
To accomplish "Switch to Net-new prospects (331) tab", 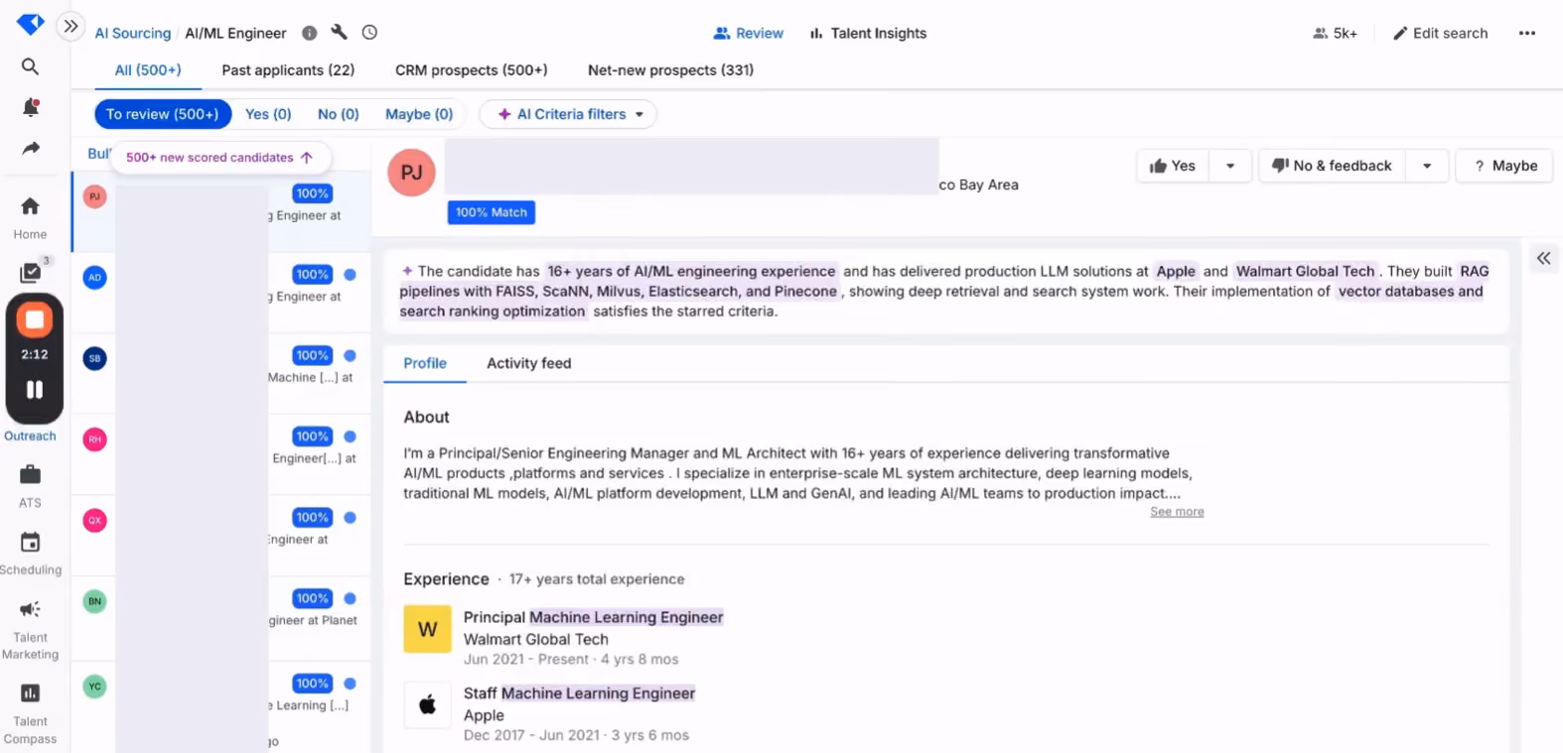I will coord(670,70).
